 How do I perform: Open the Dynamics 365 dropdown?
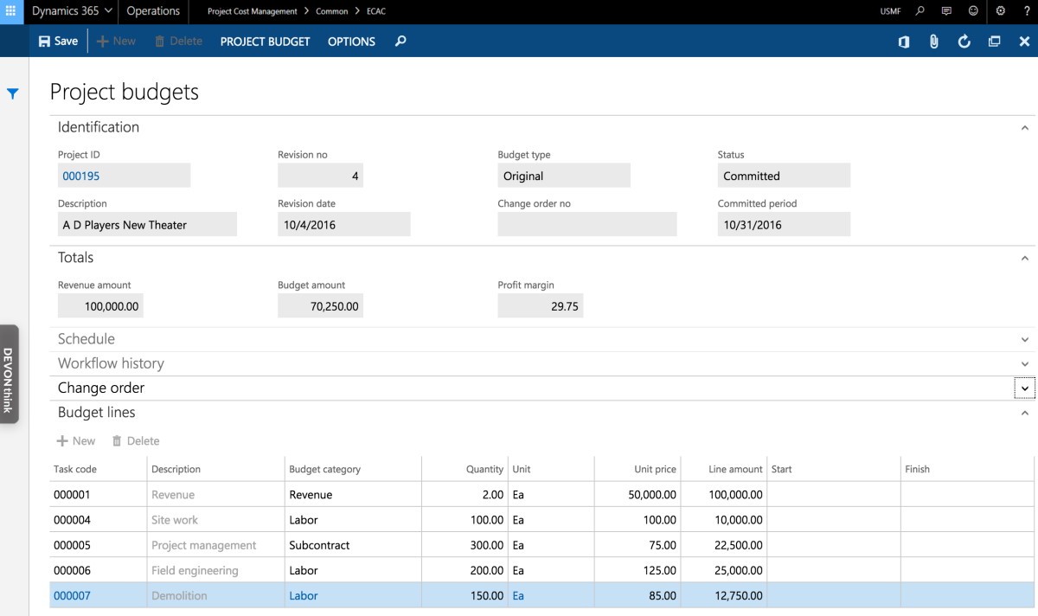pyautogui.click(x=72, y=11)
